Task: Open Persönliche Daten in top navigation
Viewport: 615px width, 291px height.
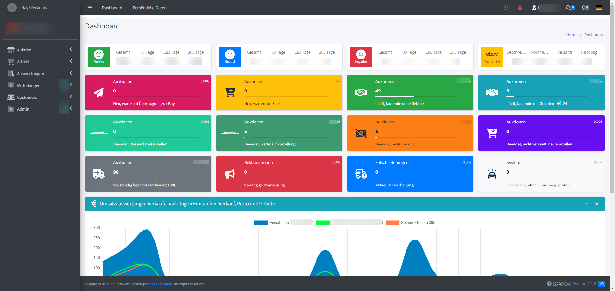Action: 149,8
